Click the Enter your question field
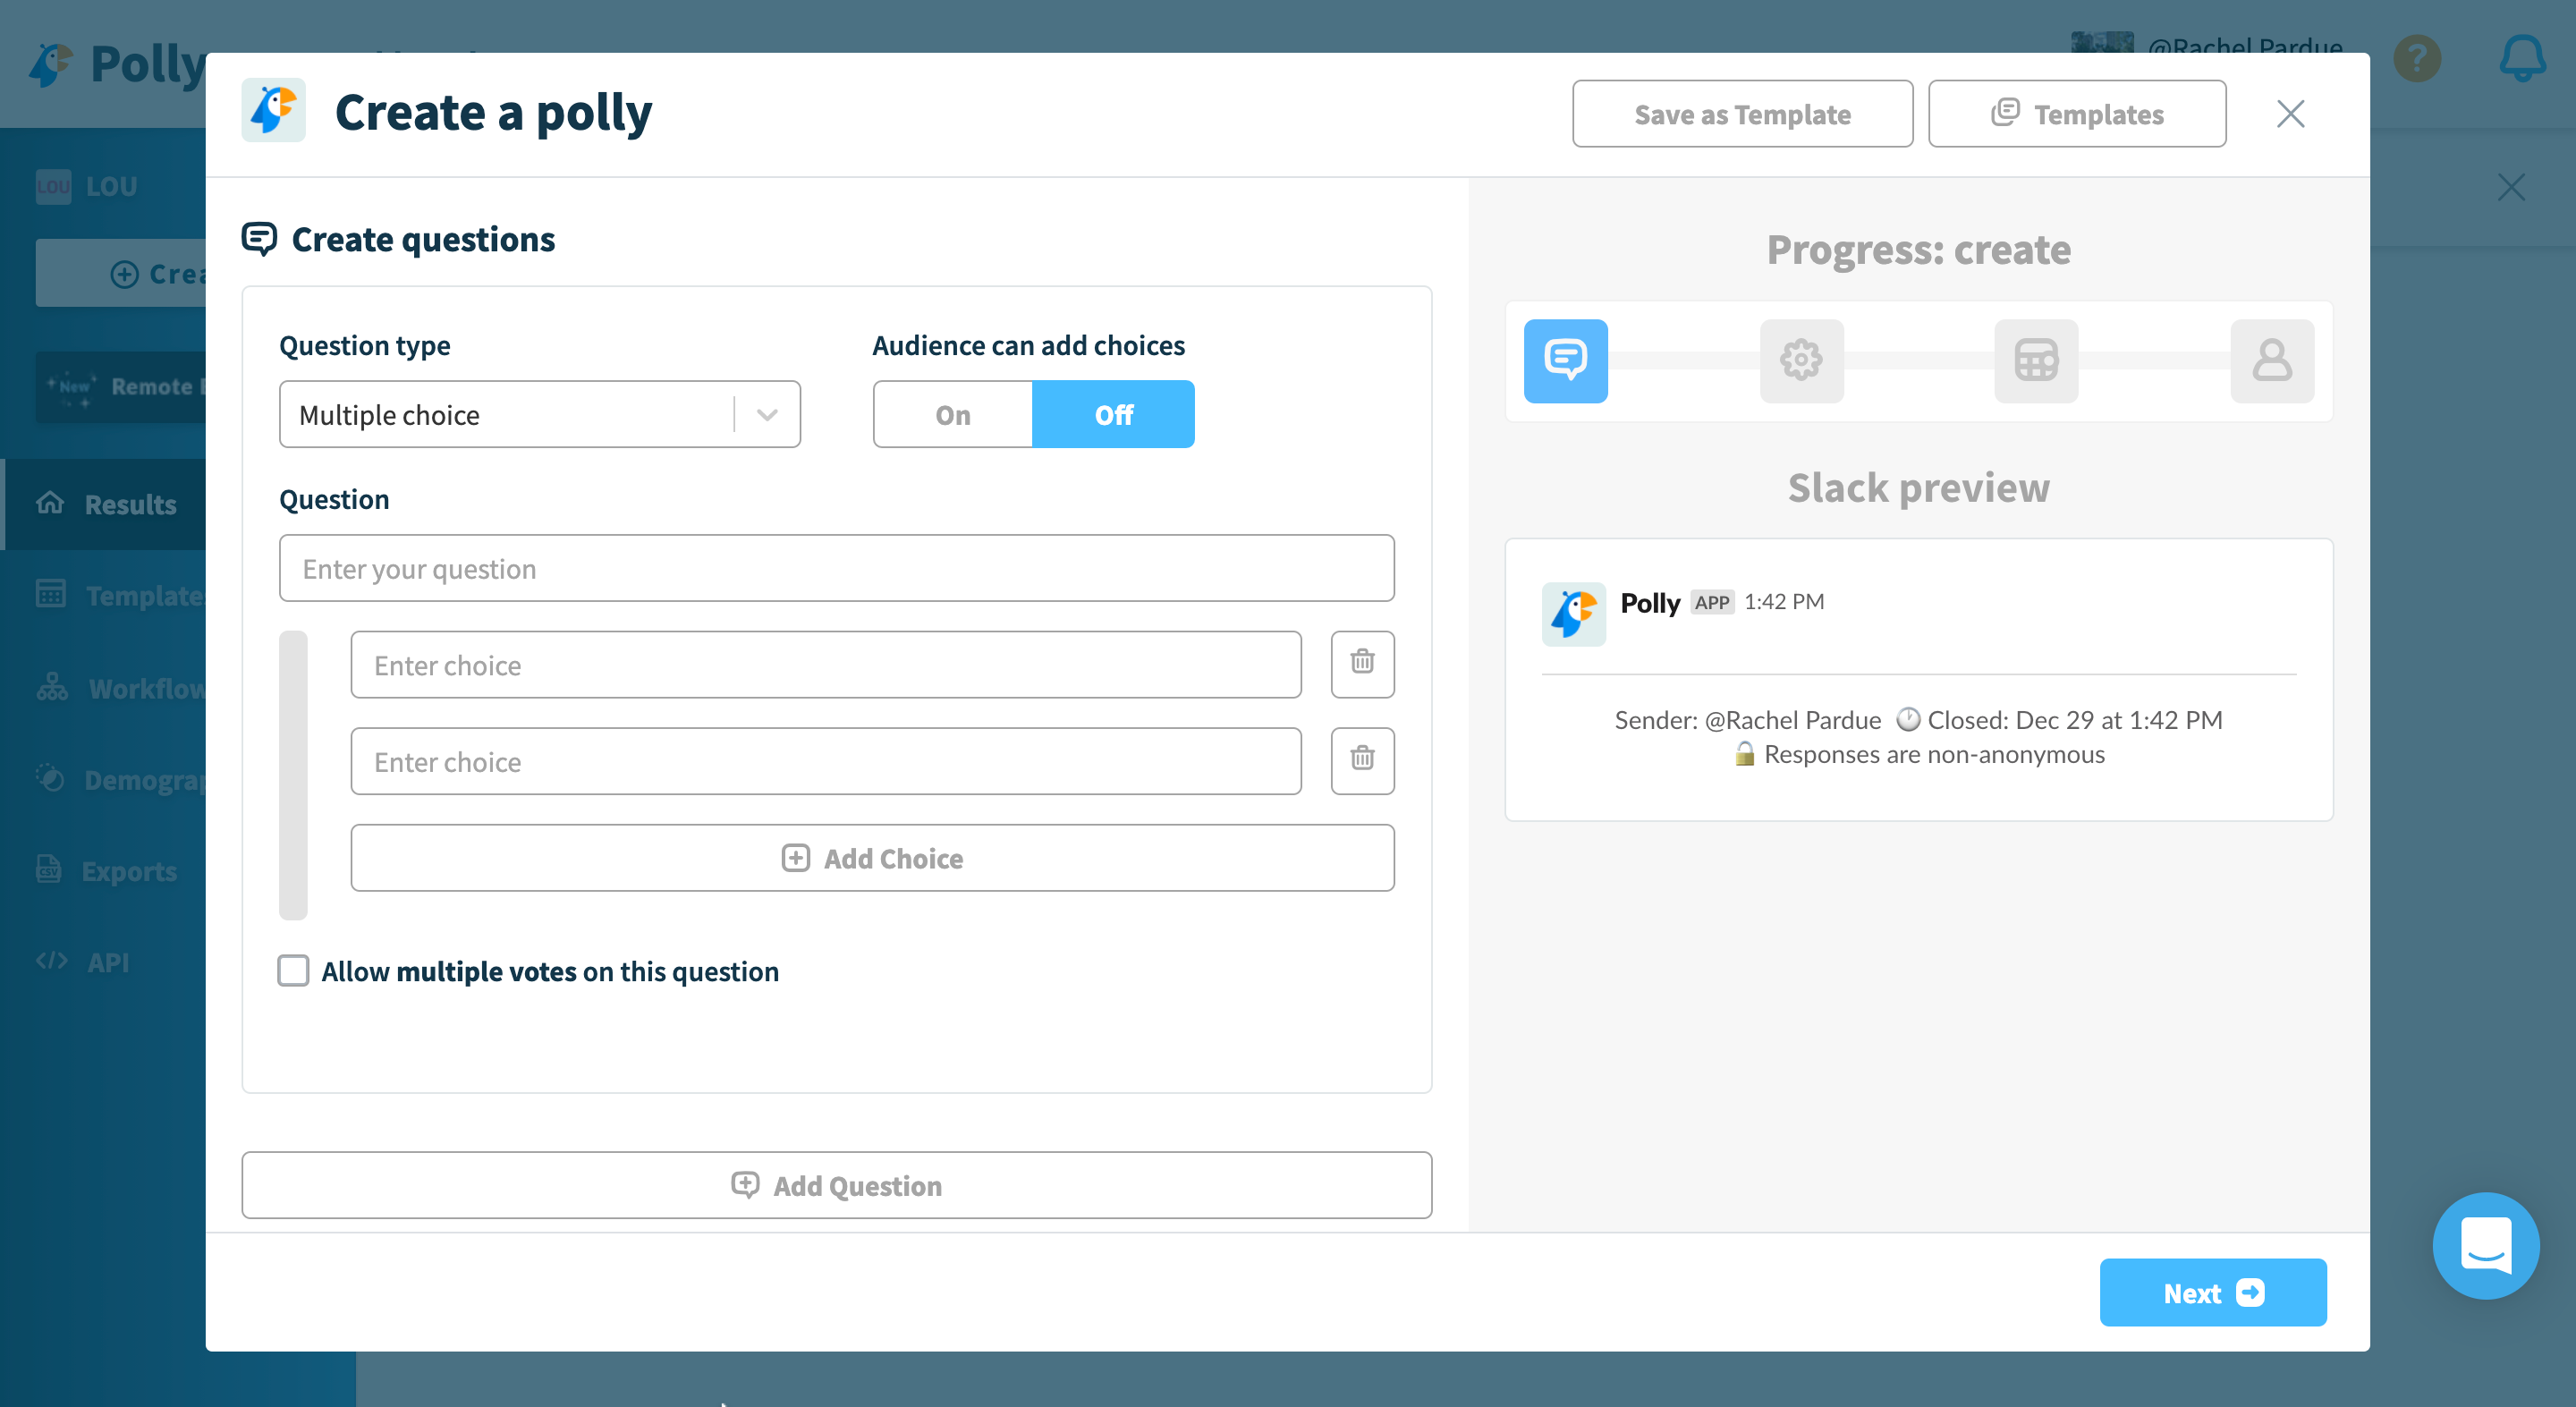The width and height of the screenshot is (2576, 1407). pos(836,568)
